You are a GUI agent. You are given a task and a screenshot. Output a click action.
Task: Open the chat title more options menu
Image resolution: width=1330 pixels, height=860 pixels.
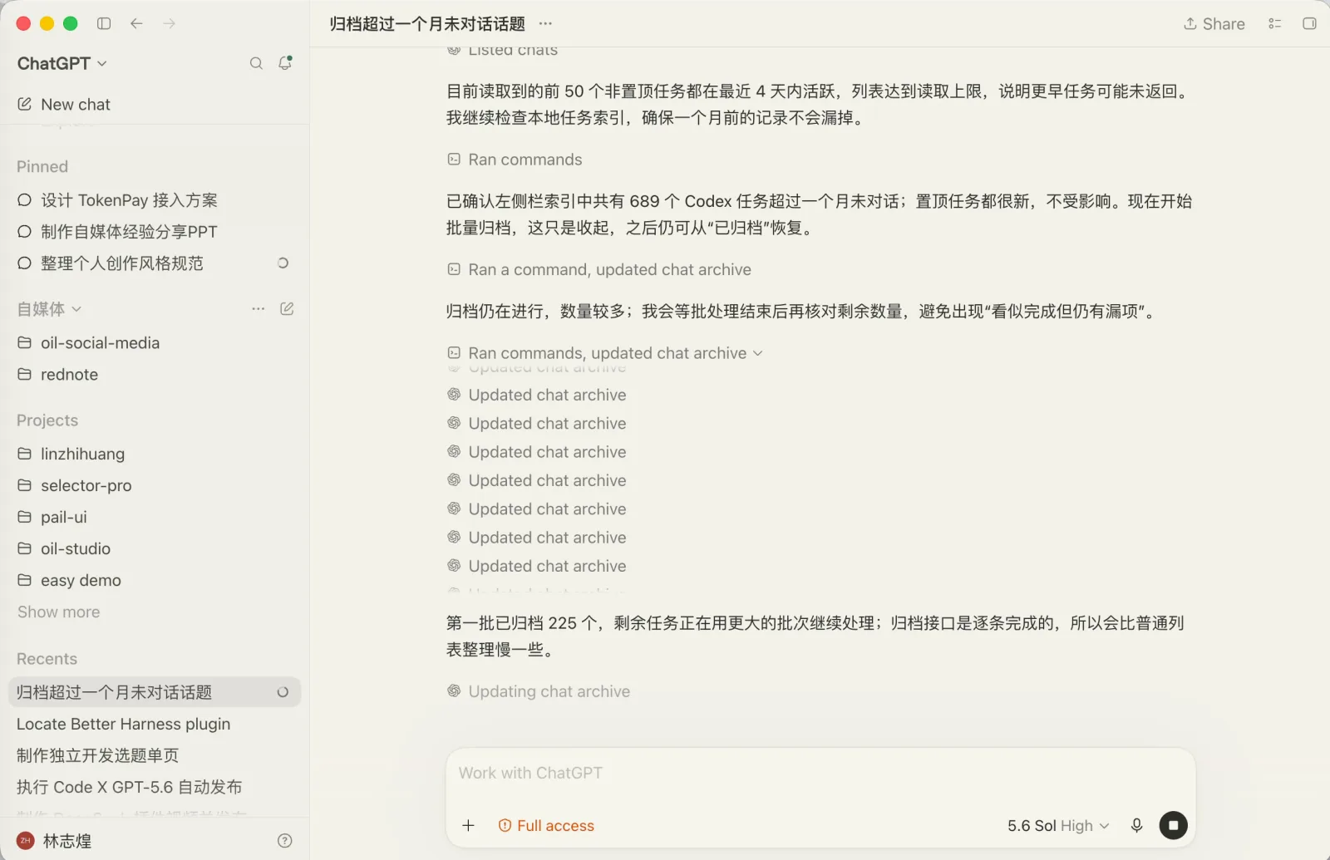click(545, 23)
